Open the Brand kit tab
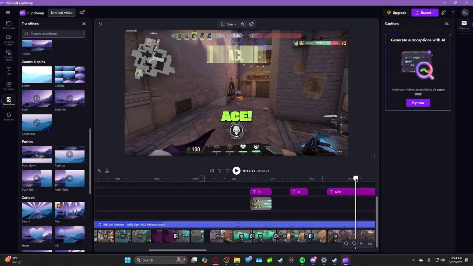Screen dimensions: 473x266 click(x=9, y=117)
